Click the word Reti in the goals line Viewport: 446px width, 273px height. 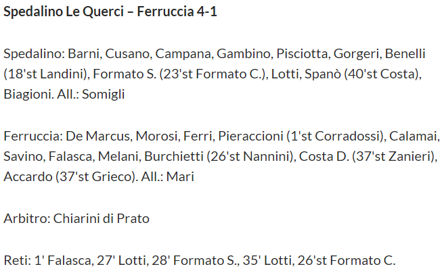coord(16,261)
